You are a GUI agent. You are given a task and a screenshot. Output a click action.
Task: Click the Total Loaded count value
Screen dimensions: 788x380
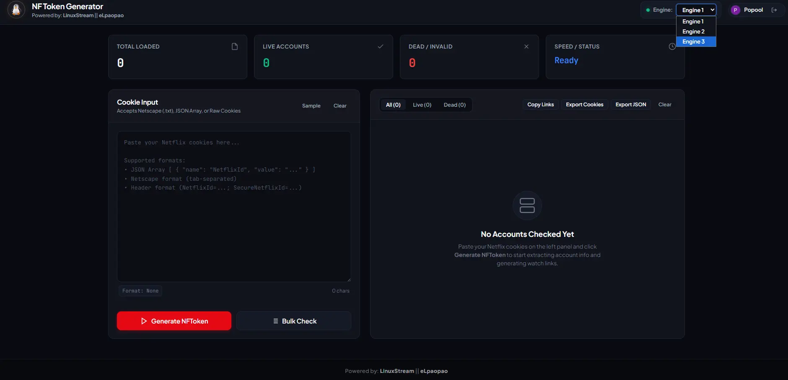pos(120,63)
